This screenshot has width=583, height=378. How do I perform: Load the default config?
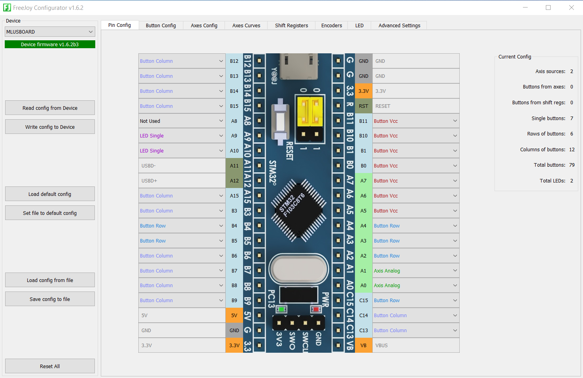[x=49, y=194]
